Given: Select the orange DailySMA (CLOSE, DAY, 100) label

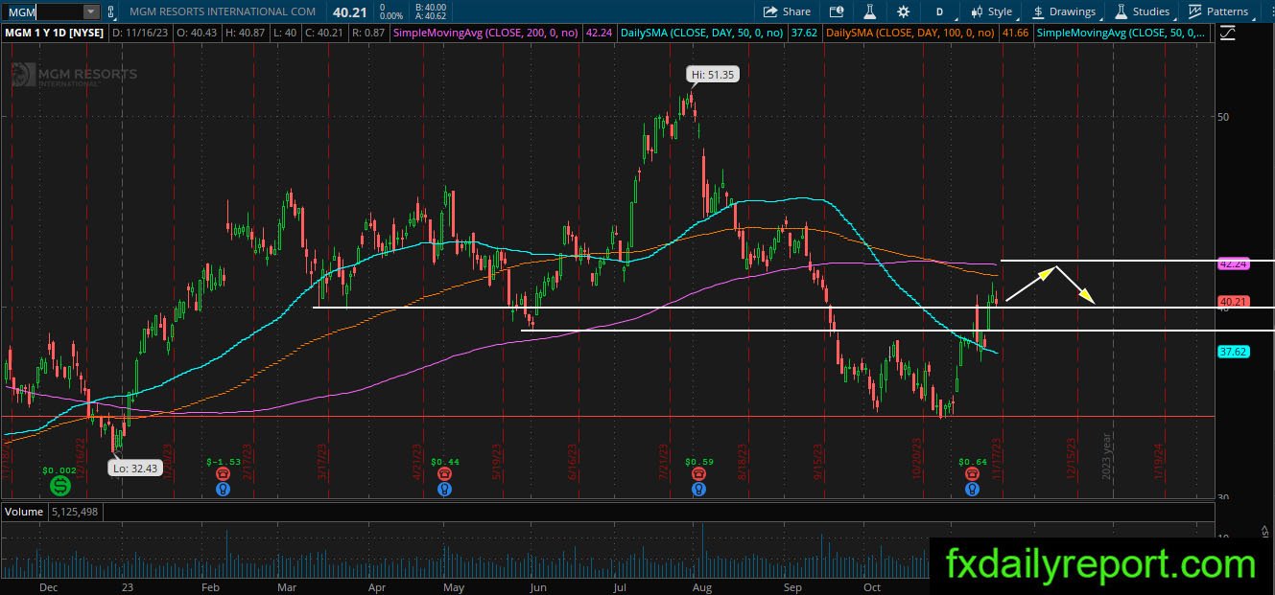Looking at the screenshot, I should point(911,32).
